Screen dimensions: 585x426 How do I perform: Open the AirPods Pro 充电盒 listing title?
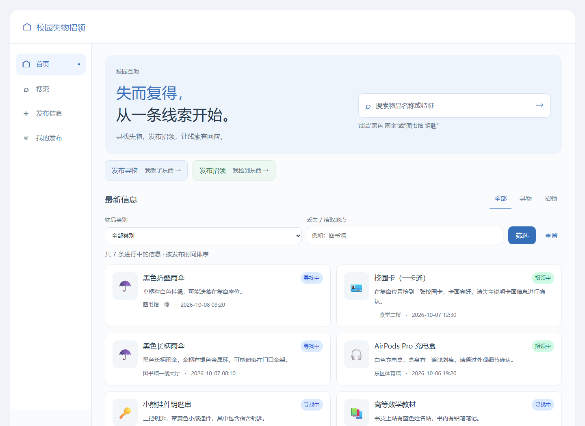pos(405,346)
